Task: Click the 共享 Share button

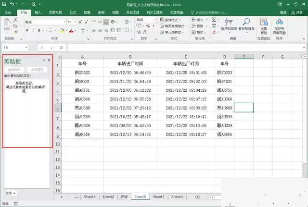Action: click(297, 13)
